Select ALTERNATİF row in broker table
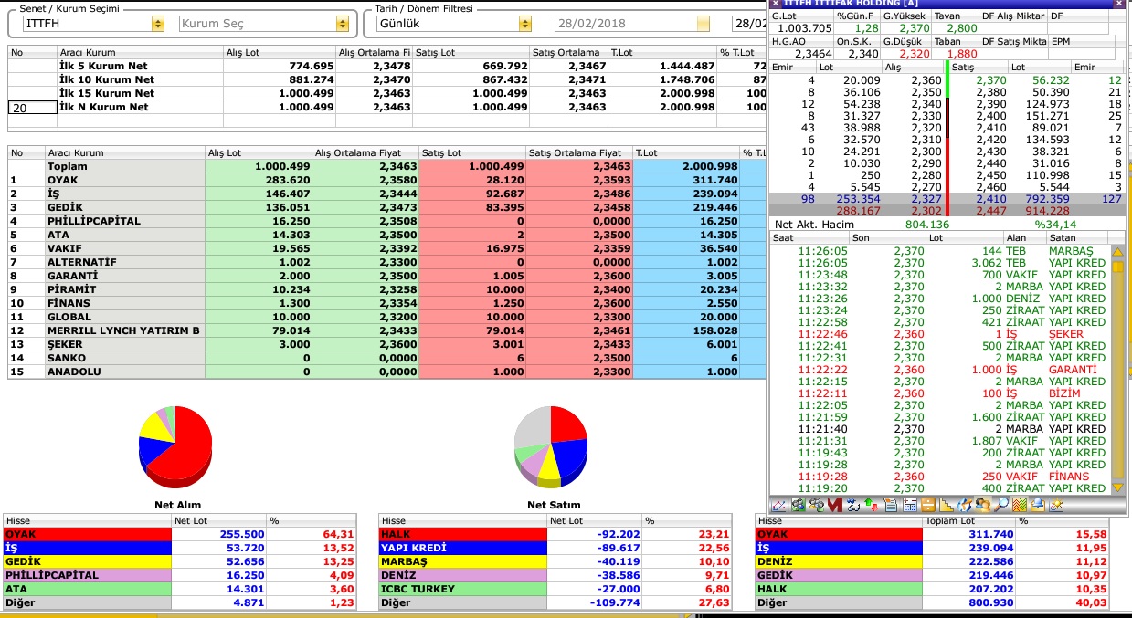Image resolution: width=1132 pixels, height=618 pixels. point(388,262)
